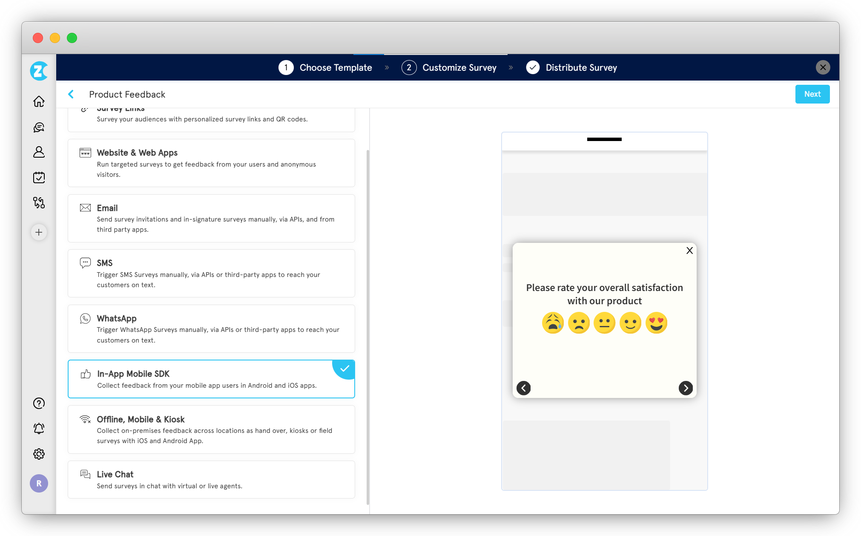Open the Settings gear icon

pos(39,454)
